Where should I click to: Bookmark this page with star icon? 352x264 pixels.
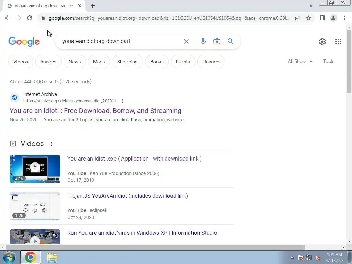(309, 18)
